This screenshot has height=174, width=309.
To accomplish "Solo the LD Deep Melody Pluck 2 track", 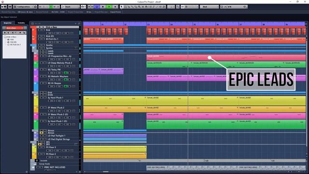I will coord(45,63).
